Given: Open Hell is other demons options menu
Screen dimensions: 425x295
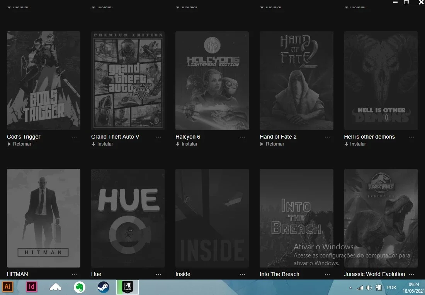Looking at the screenshot, I should pos(411,137).
